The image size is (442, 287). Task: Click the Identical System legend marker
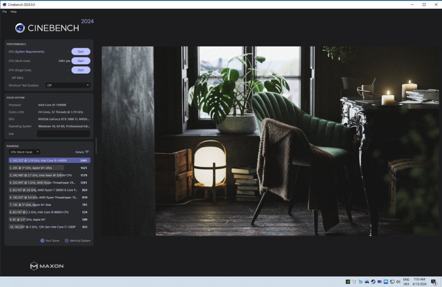tap(66, 241)
